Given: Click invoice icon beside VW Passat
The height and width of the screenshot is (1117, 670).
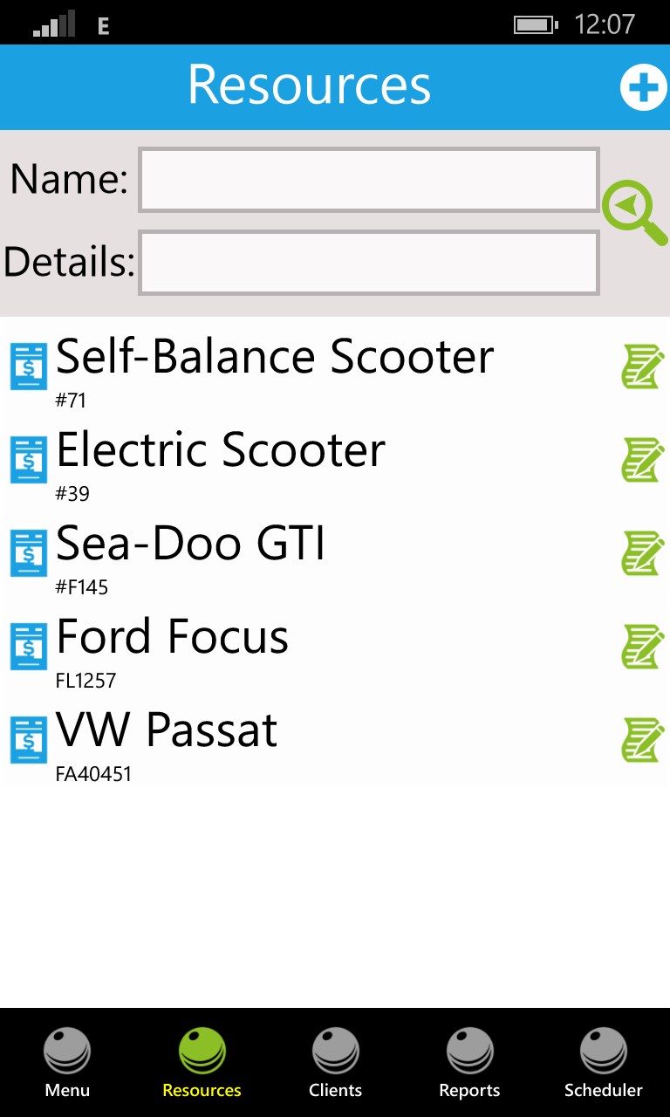Looking at the screenshot, I should [x=29, y=740].
